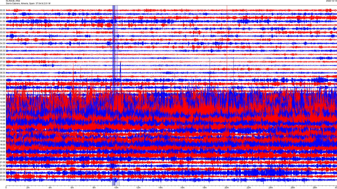The width and height of the screenshot is (337, 189).
Task: Select the 08:30 time row label
Action: (x=3, y=73)
